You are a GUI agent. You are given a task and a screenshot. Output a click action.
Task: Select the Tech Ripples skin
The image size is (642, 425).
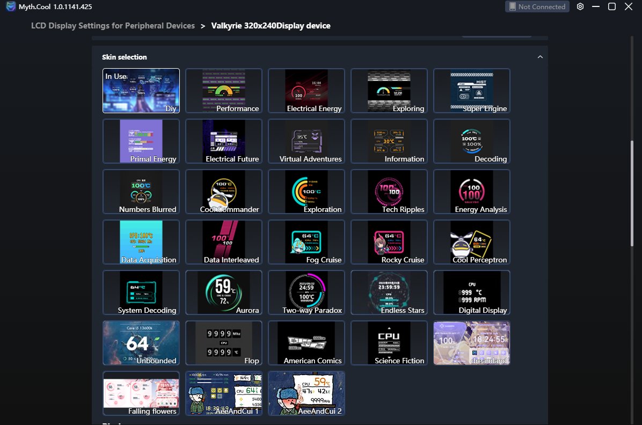pos(389,192)
